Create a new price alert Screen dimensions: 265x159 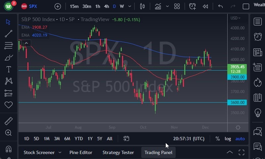click(192, 6)
